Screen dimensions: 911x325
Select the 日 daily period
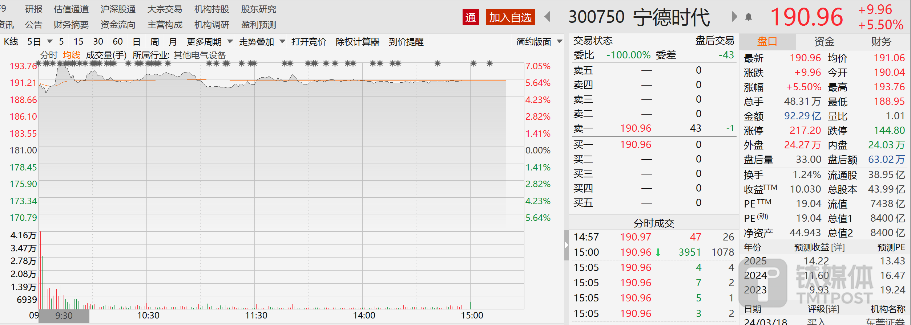(137, 42)
